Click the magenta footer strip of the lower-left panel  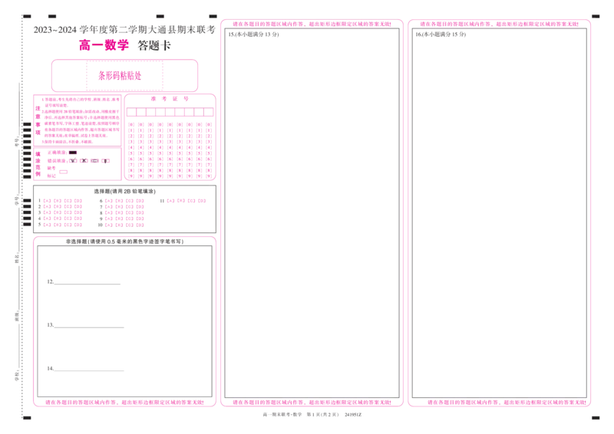point(124,402)
